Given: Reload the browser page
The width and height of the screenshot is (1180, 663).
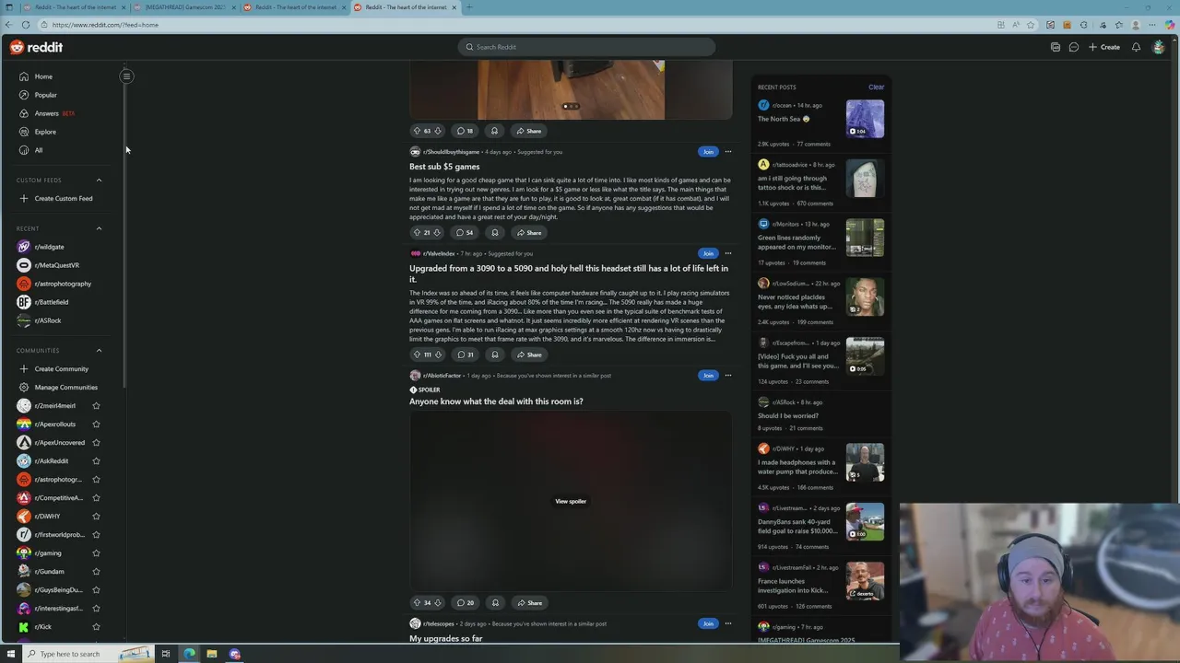Looking at the screenshot, I should click(25, 25).
